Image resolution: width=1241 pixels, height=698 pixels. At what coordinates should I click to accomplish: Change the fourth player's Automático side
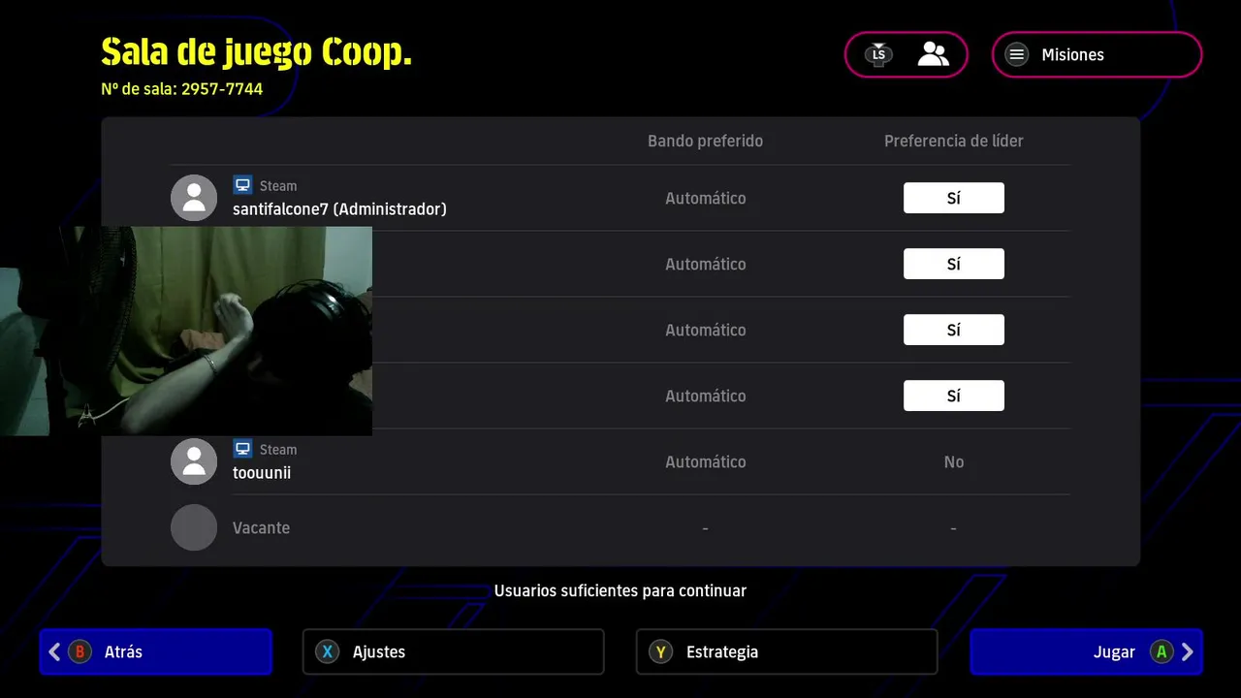(706, 396)
